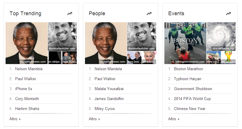Viewport: 242px width, 129px height.
Task: Open the Typhoon Haiyan satellite image
Action: tap(221, 36)
